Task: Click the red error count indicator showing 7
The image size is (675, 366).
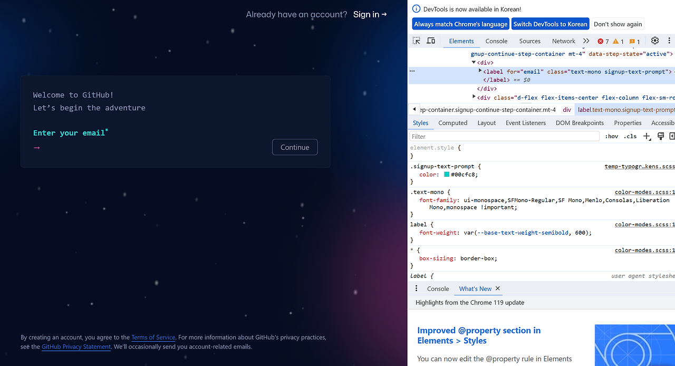Action: [603, 41]
